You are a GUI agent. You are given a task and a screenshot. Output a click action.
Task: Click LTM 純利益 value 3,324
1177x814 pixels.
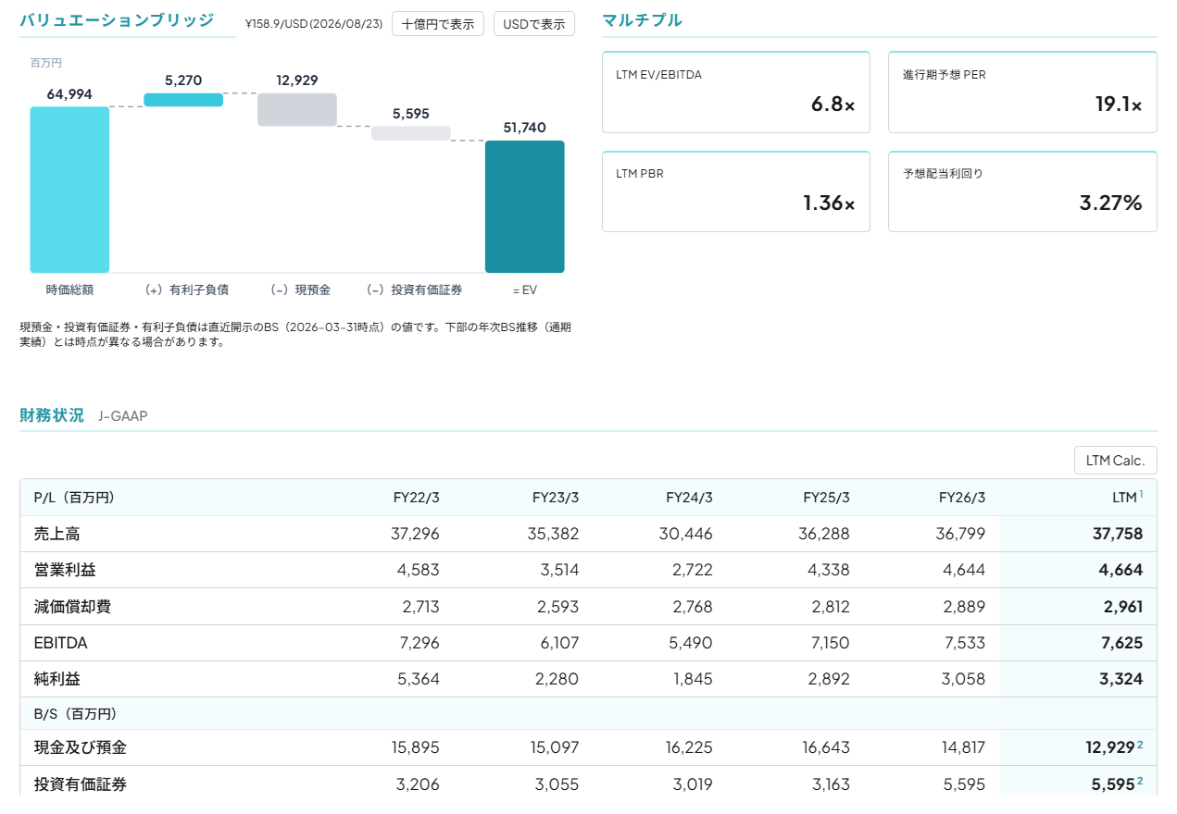pos(1121,679)
